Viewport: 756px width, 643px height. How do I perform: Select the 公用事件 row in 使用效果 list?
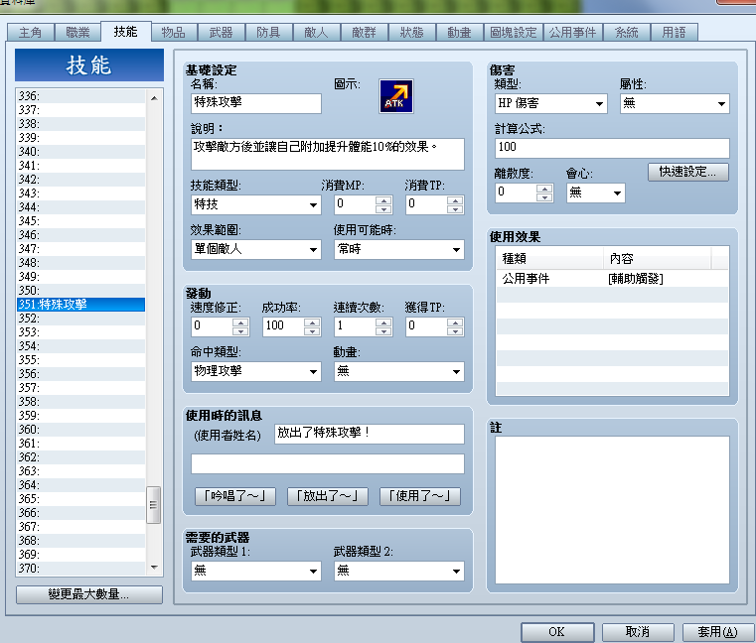tap(612, 279)
